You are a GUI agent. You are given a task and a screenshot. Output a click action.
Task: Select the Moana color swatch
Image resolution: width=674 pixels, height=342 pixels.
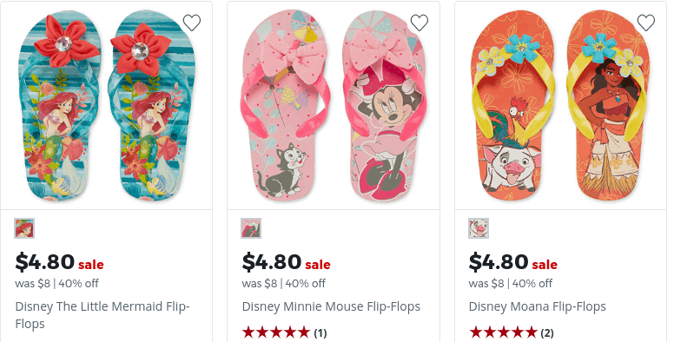point(479,228)
